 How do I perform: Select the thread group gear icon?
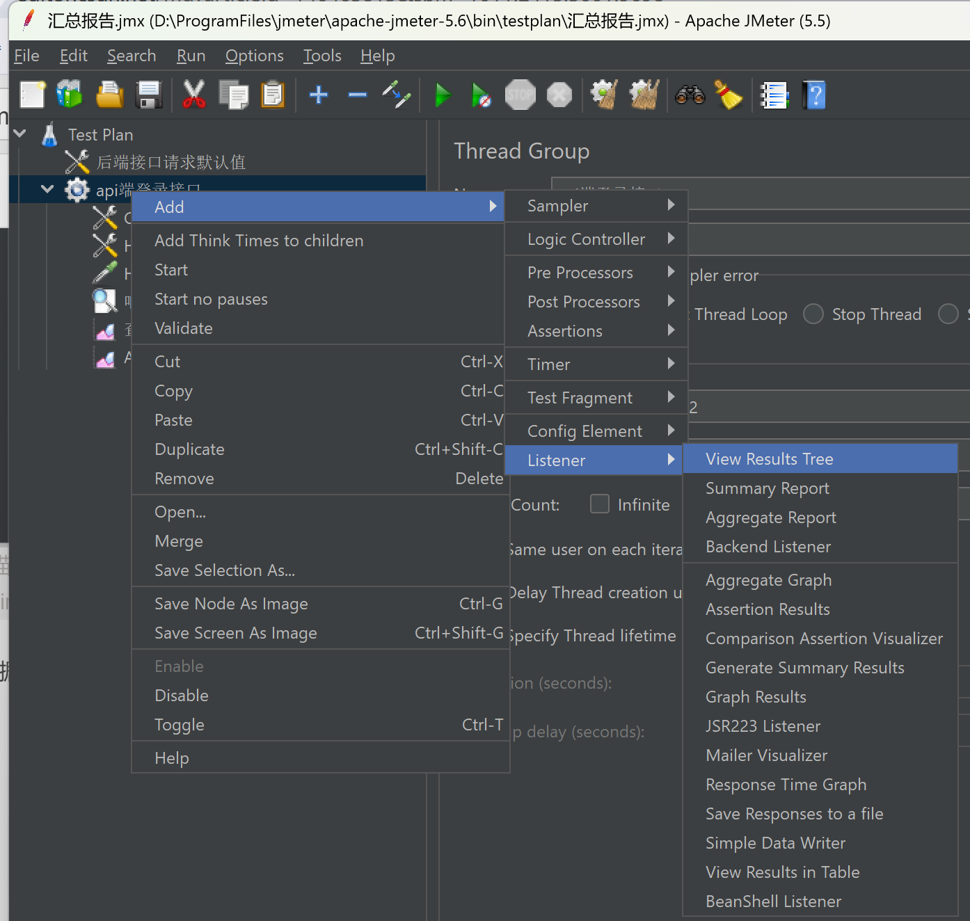77,190
